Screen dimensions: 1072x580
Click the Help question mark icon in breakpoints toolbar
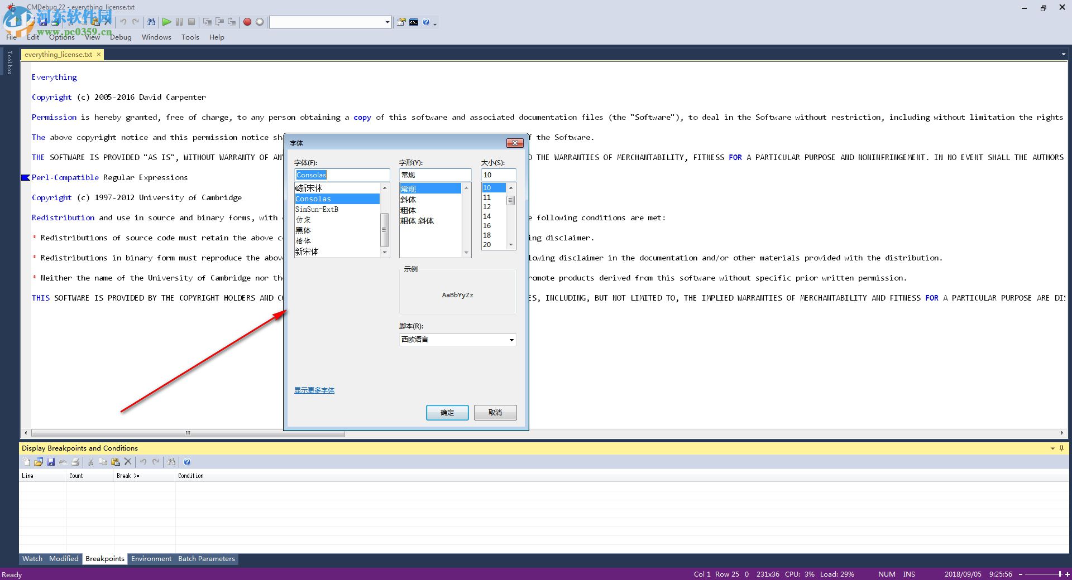tap(187, 462)
